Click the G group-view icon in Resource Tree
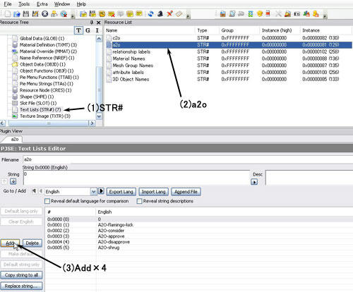This screenshot has height=292, width=353. click(x=88, y=30)
